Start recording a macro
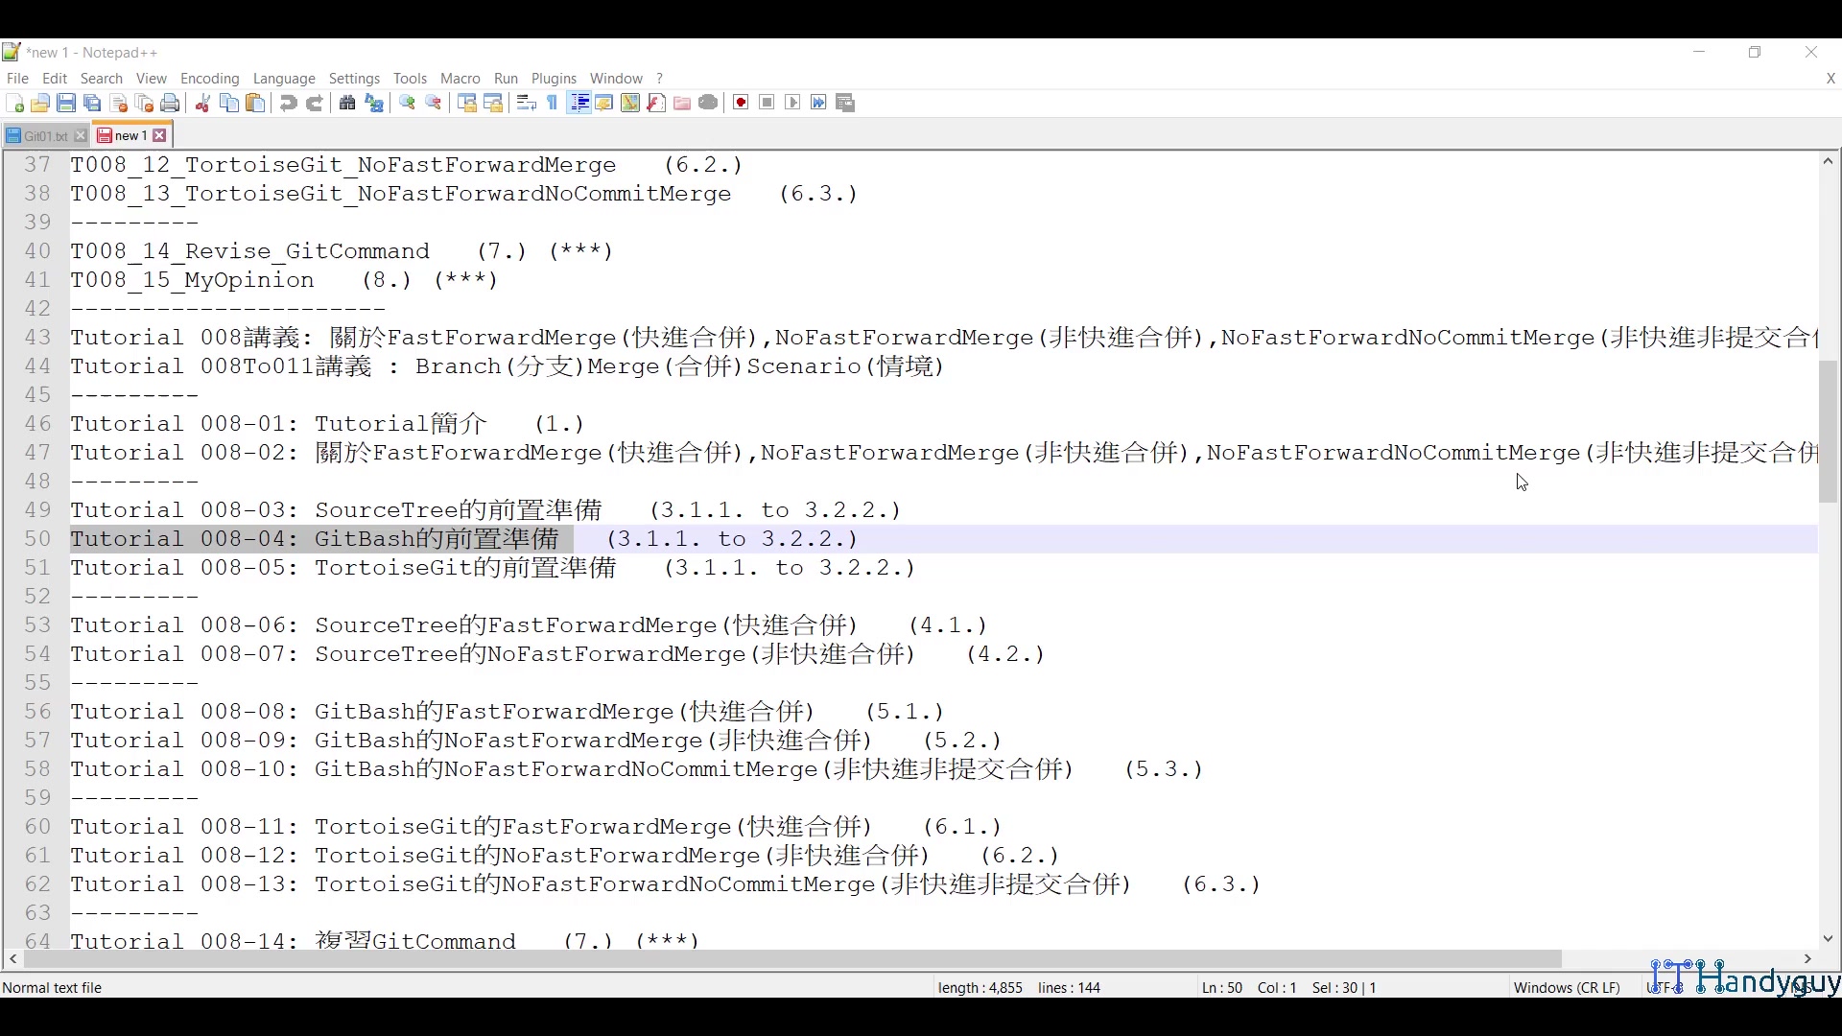Image resolution: width=1842 pixels, height=1036 pixels. pos(740,103)
